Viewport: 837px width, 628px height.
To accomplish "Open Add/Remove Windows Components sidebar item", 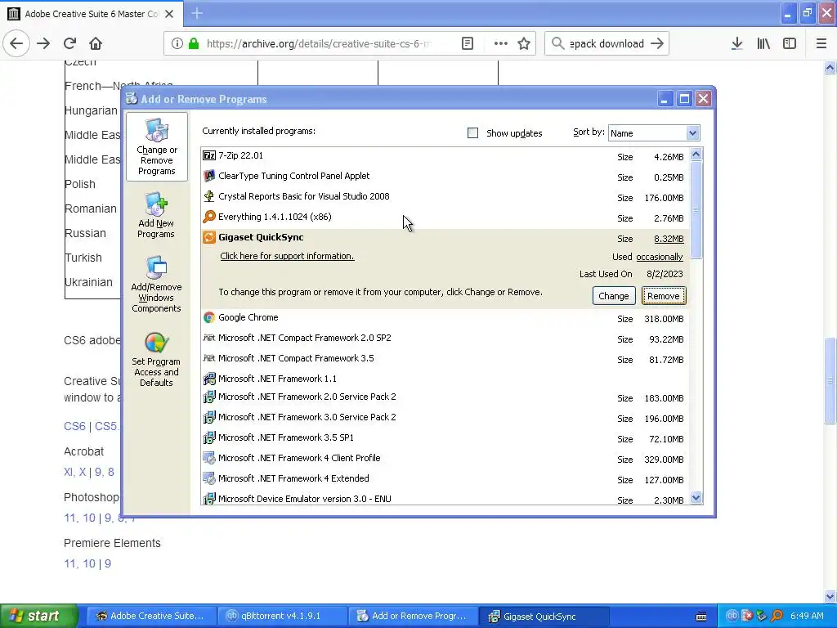I will [156, 284].
